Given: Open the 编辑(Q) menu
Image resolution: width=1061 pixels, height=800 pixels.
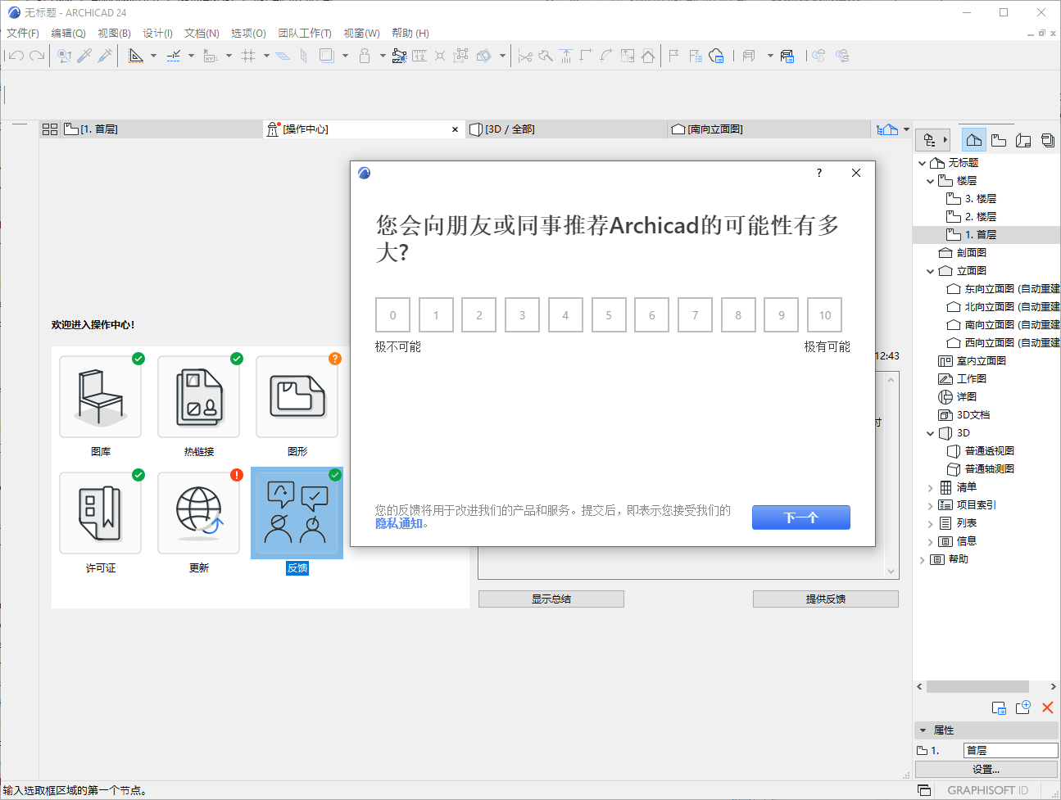Looking at the screenshot, I should (68, 33).
